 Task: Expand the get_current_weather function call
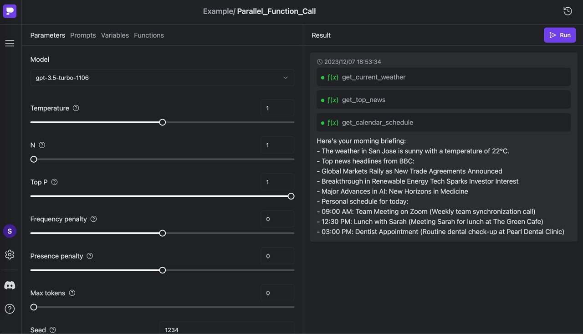click(x=443, y=77)
